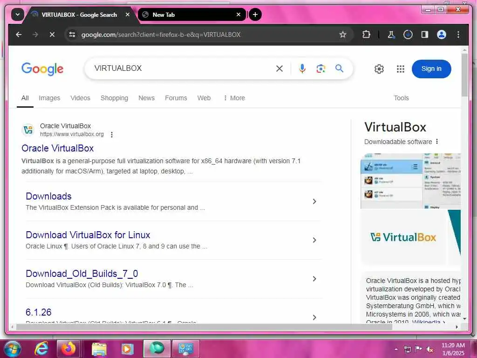Click the muted volume icon in tray
This screenshot has width=477, height=358.
(x=429, y=349)
